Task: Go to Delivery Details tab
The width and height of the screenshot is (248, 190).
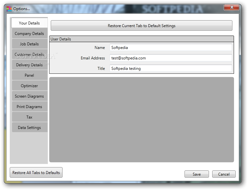Action: tap(30, 65)
